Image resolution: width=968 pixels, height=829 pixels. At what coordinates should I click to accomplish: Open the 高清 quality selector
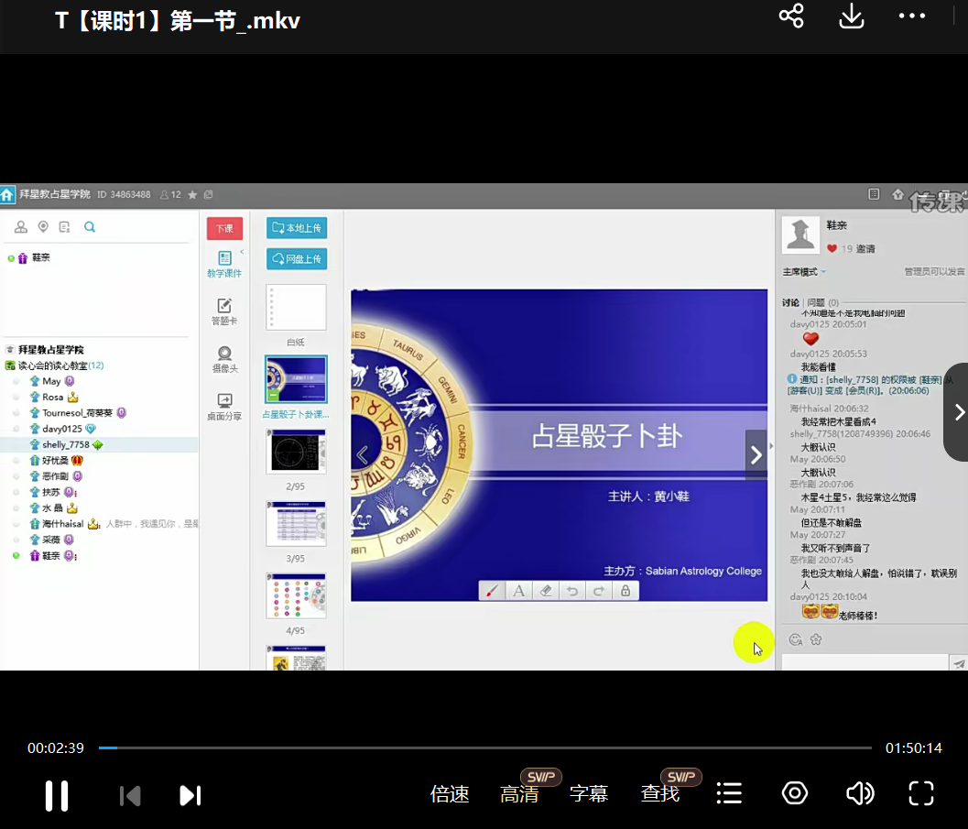pos(519,794)
